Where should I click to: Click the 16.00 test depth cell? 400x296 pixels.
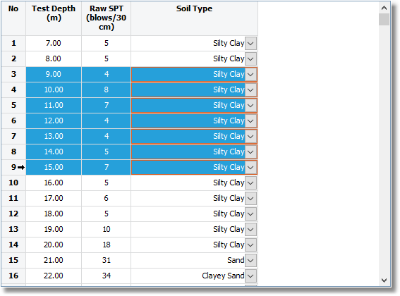point(54,183)
